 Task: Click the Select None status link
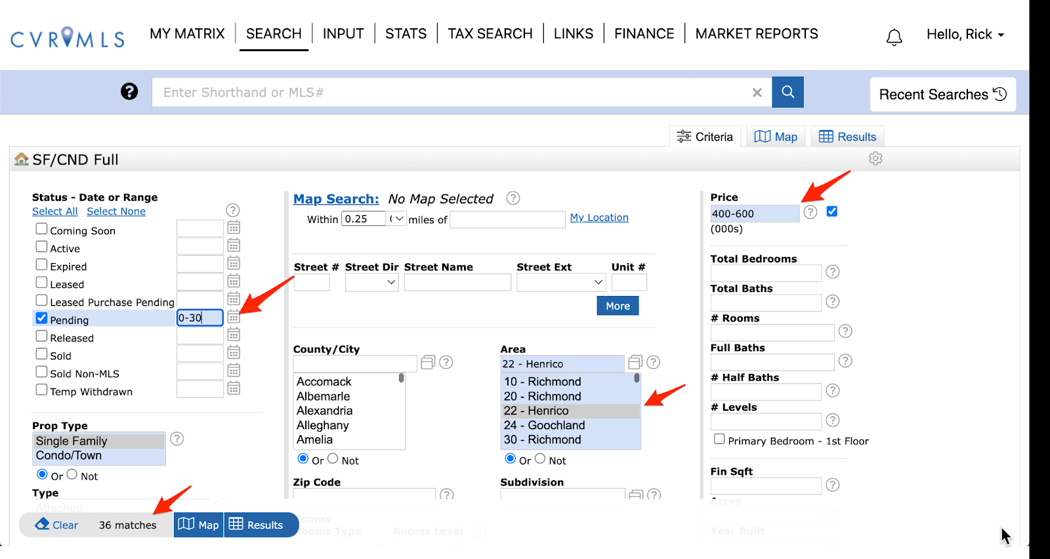(116, 211)
